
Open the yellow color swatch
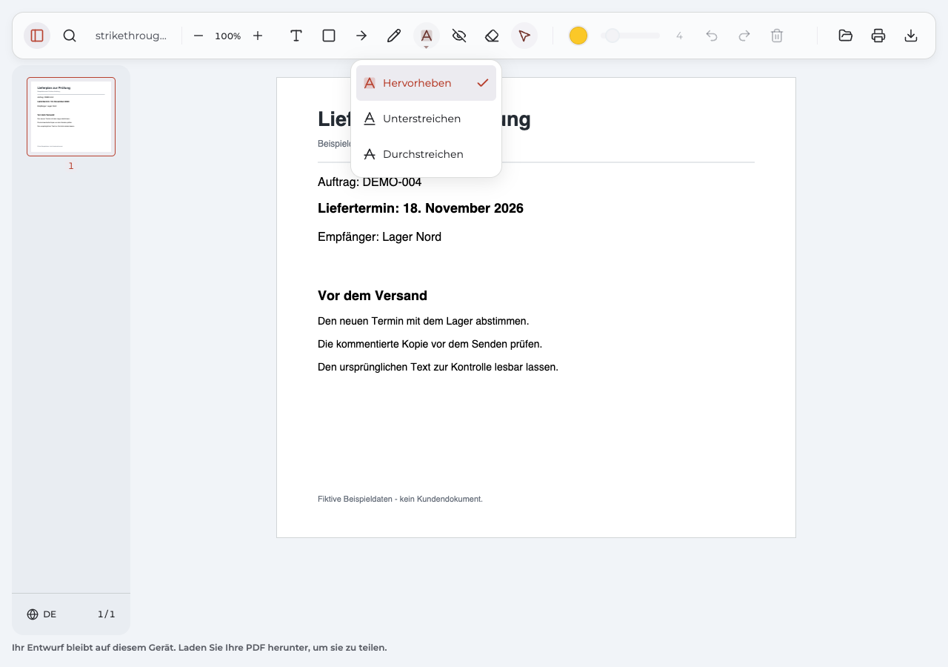578,36
